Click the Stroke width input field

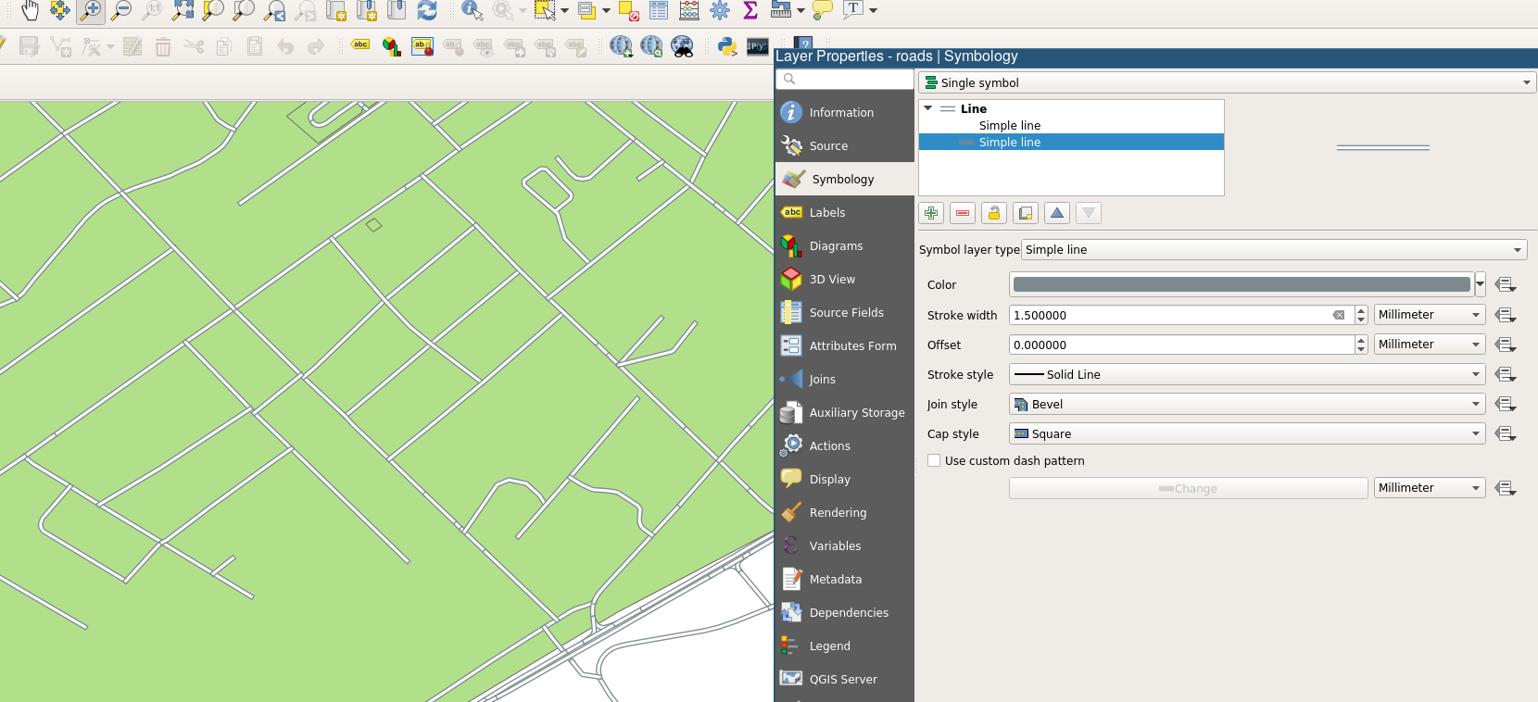click(1169, 315)
